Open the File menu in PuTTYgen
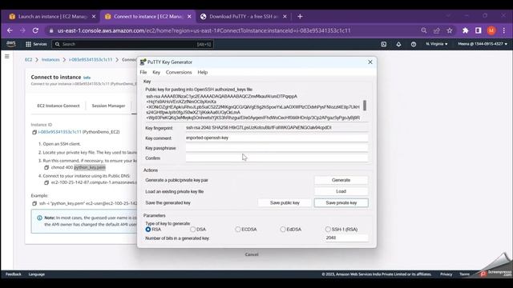This screenshot has height=288, width=513. pos(143,72)
